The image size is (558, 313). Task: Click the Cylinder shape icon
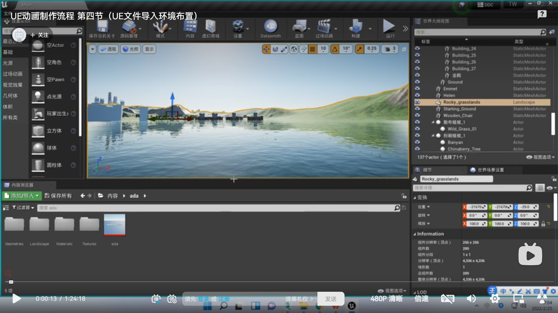38,165
